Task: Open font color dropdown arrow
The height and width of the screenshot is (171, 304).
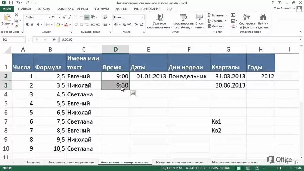Action: click(x=70, y=25)
